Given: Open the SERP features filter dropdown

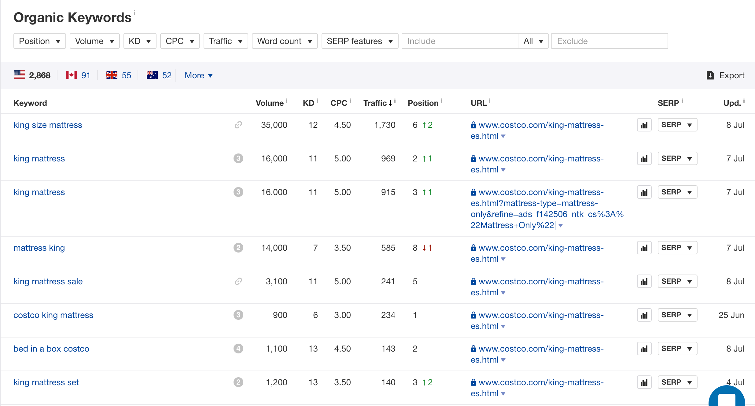Looking at the screenshot, I should (x=360, y=41).
